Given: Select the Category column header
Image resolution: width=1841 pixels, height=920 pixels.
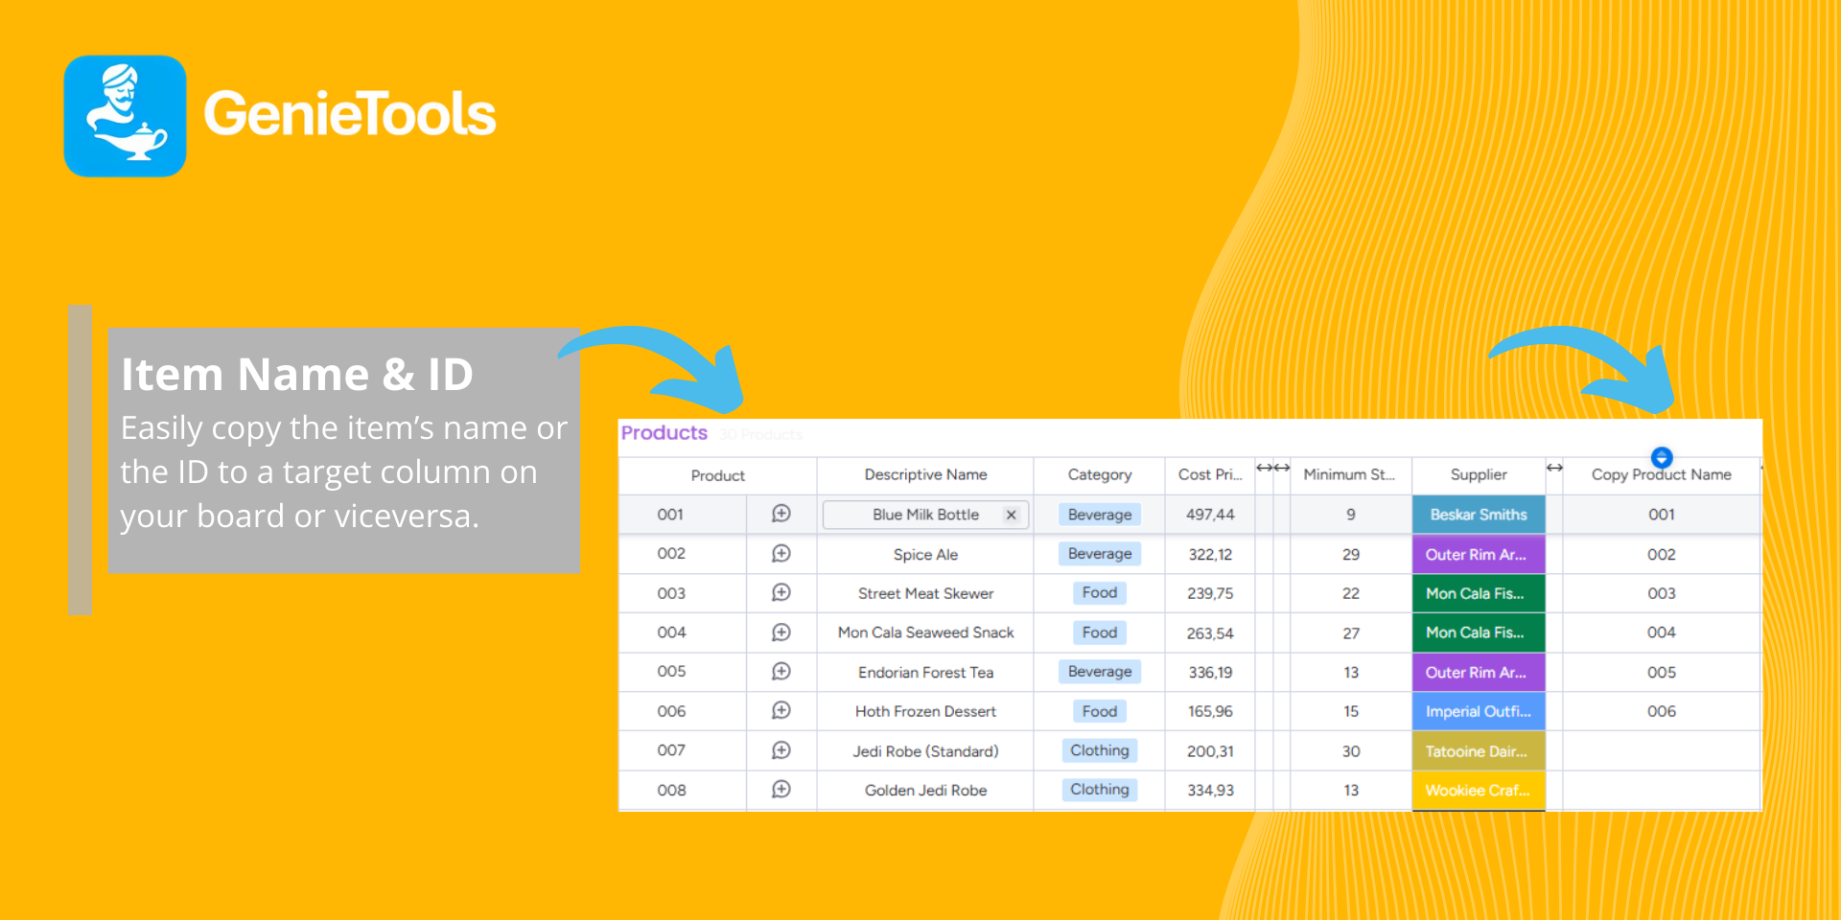Looking at the screenshot, I should coord(1099,474).
